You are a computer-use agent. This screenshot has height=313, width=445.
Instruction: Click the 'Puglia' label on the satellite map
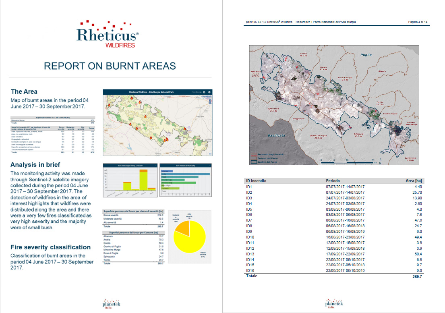tap(366, 55)
